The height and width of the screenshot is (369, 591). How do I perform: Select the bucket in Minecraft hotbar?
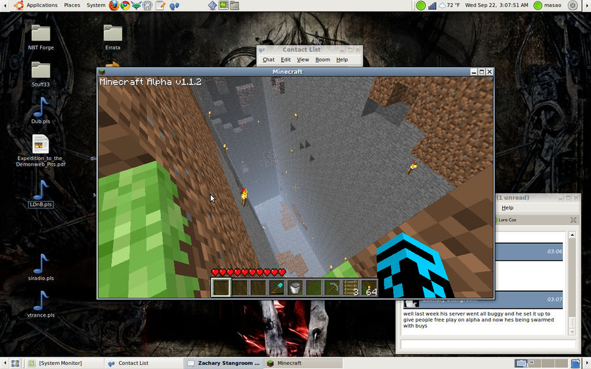coord(295,288)
